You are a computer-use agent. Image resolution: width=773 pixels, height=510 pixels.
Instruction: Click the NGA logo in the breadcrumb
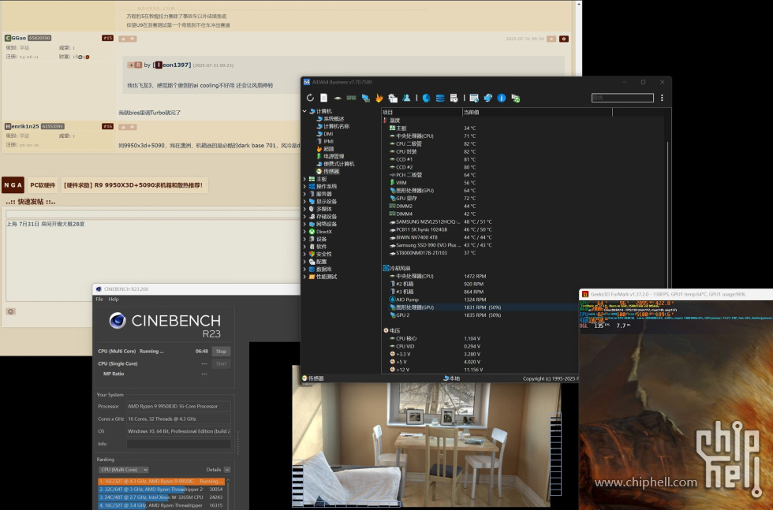[x=13, y=184]
